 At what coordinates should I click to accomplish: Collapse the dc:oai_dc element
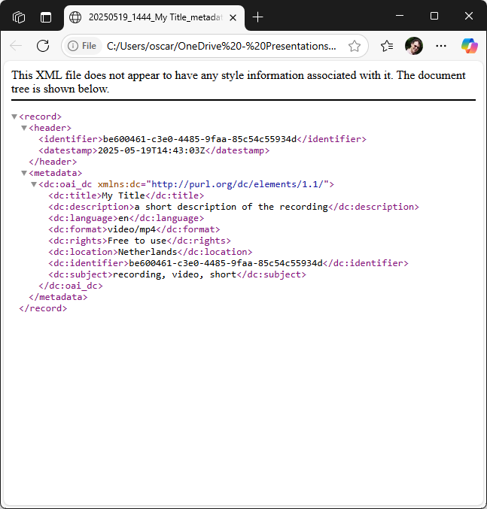click(x=34, y=184)
